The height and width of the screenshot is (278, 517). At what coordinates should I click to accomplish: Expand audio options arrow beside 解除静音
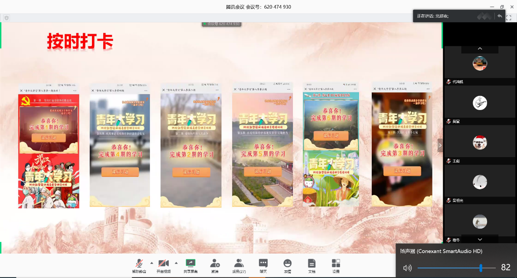[151, 263]
